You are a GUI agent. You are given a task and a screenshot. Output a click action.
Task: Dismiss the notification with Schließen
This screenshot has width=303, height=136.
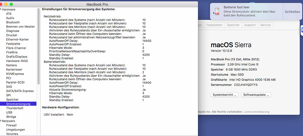pos(292,12)
